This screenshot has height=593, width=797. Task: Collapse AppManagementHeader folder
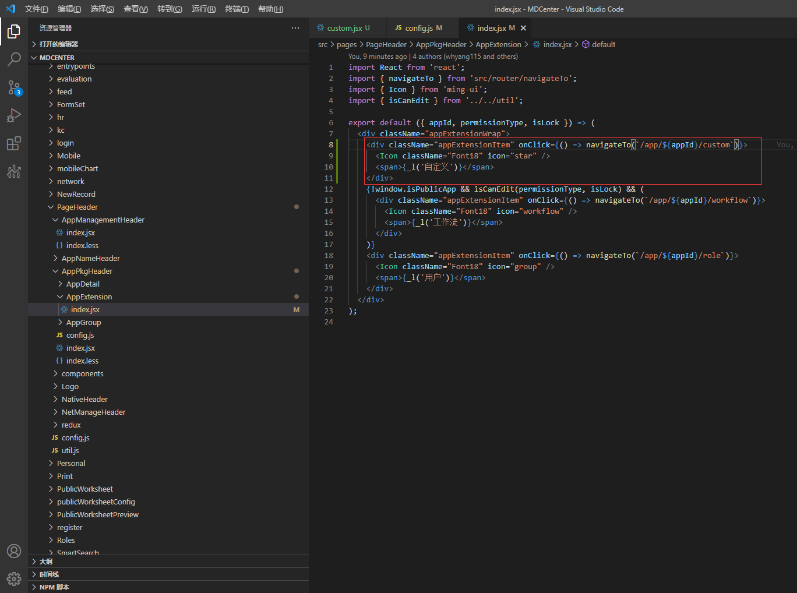point(168,220)
